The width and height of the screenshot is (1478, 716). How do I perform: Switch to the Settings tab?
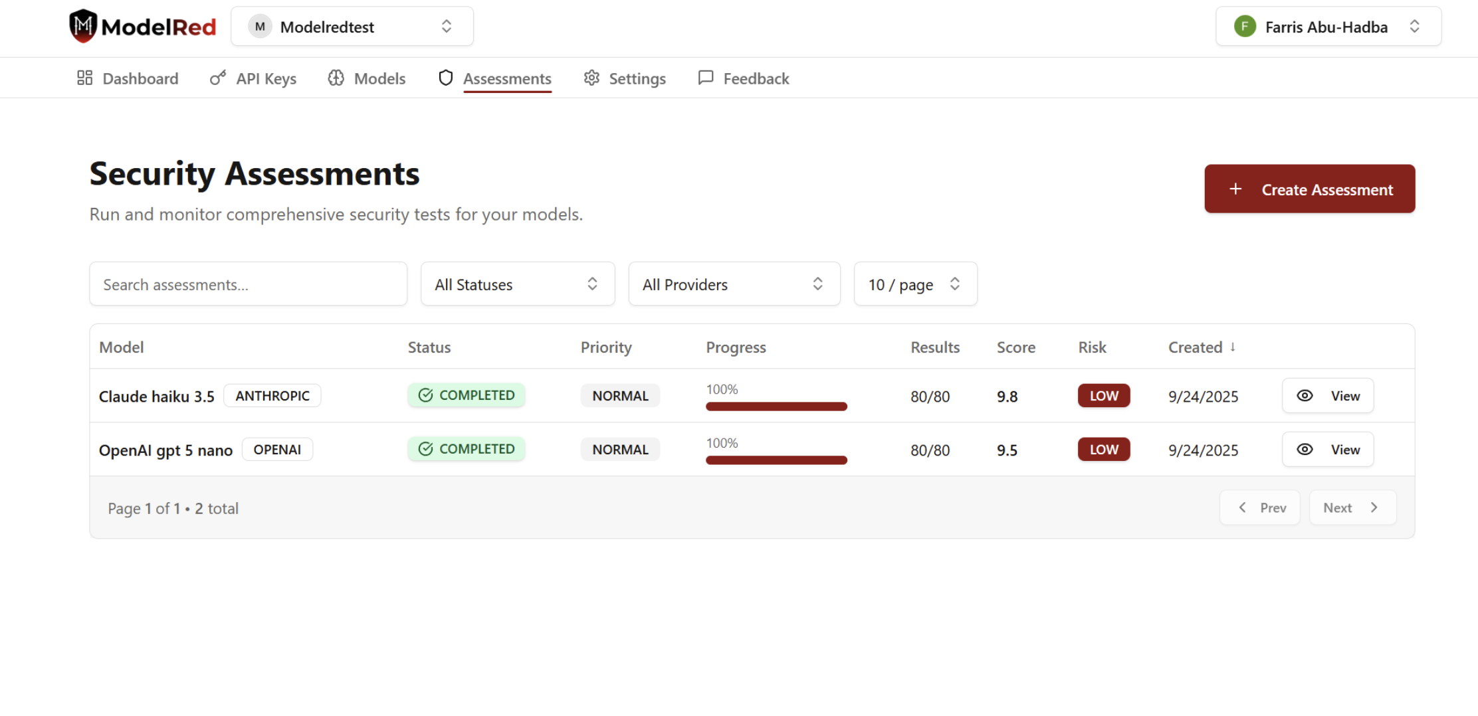(x=637, y=78)
